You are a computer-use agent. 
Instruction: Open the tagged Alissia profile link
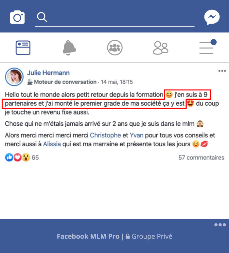pos(52,144)
